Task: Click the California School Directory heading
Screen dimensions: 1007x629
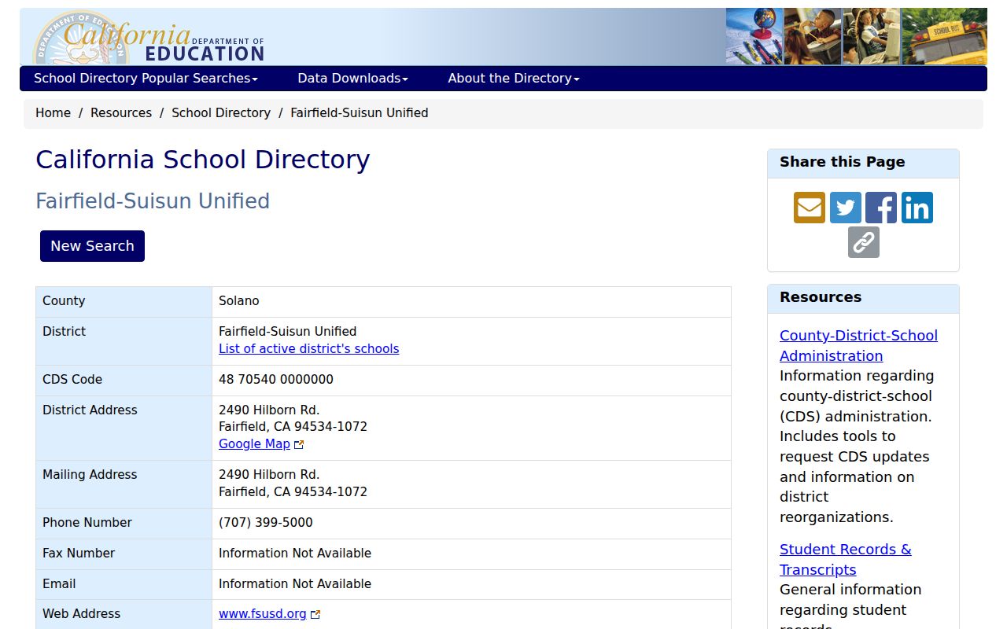Action: click(203, 160)
